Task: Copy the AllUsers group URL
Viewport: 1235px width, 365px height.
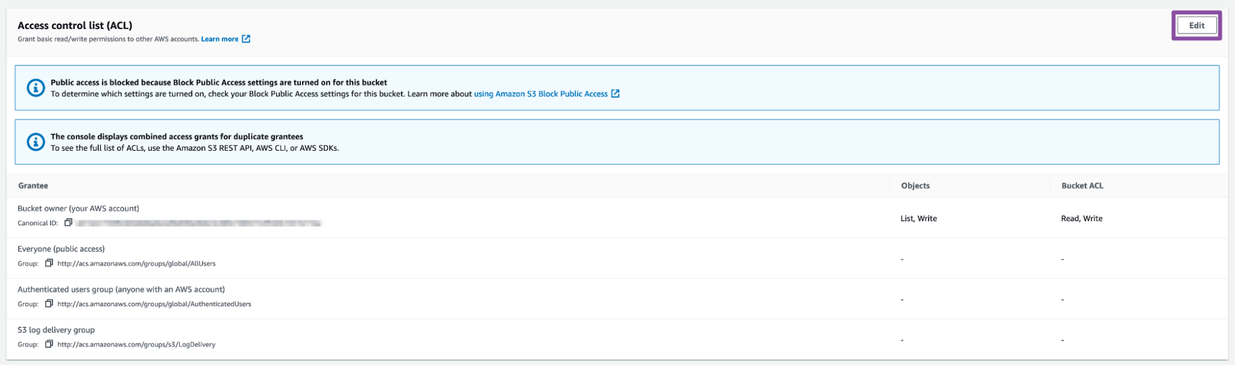Action: (49, 263)
